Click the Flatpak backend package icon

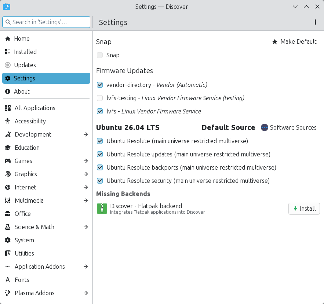click(102, 209)
